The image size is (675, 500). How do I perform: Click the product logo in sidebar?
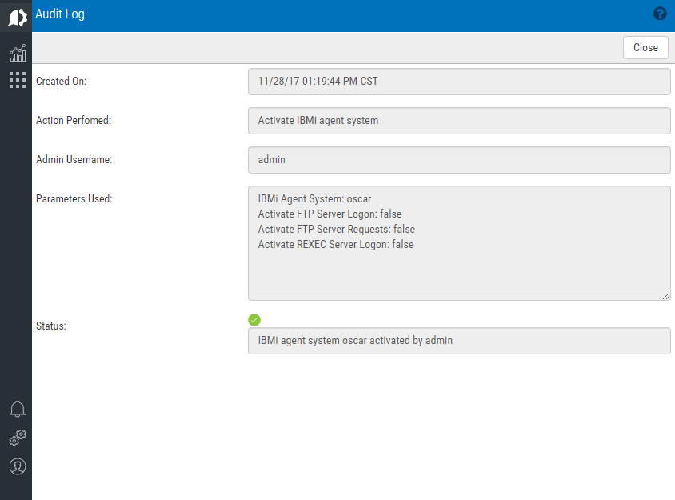[x=18, y=18]
